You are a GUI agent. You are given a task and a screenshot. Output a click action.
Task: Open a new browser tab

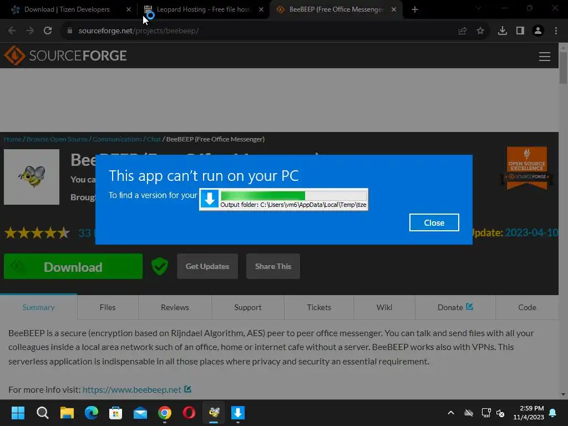pos(415,9)
